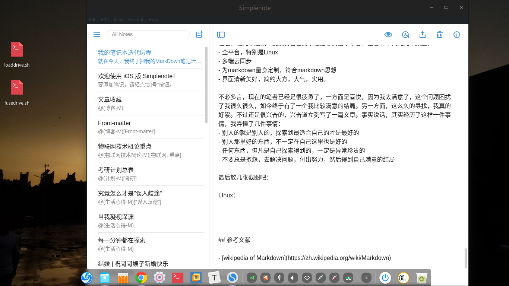Click the Simplenote dock icon
509x286 pixels.
(x=233, y=277)
